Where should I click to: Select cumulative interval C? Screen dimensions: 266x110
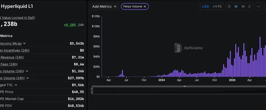pyautogui.click(x=249, y=7)
